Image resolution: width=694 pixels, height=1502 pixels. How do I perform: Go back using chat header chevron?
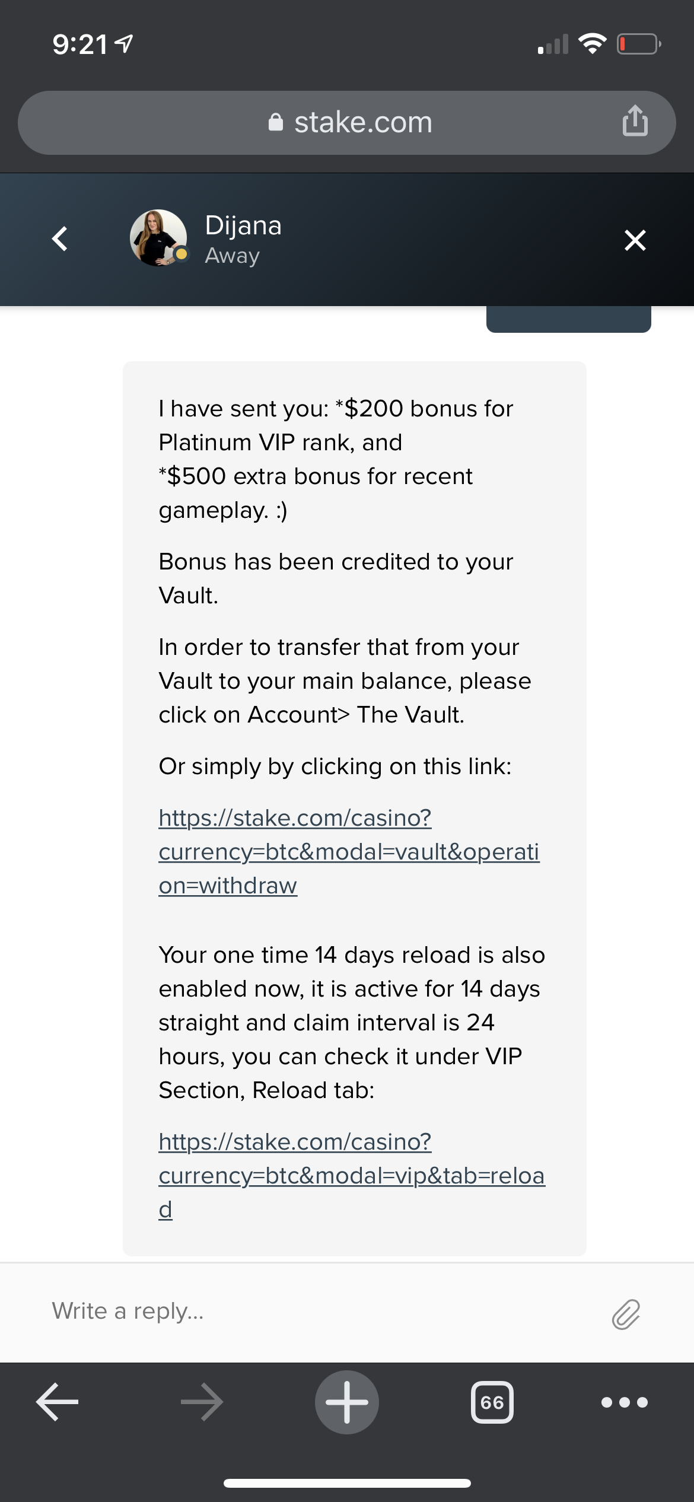tap(60, 239)
